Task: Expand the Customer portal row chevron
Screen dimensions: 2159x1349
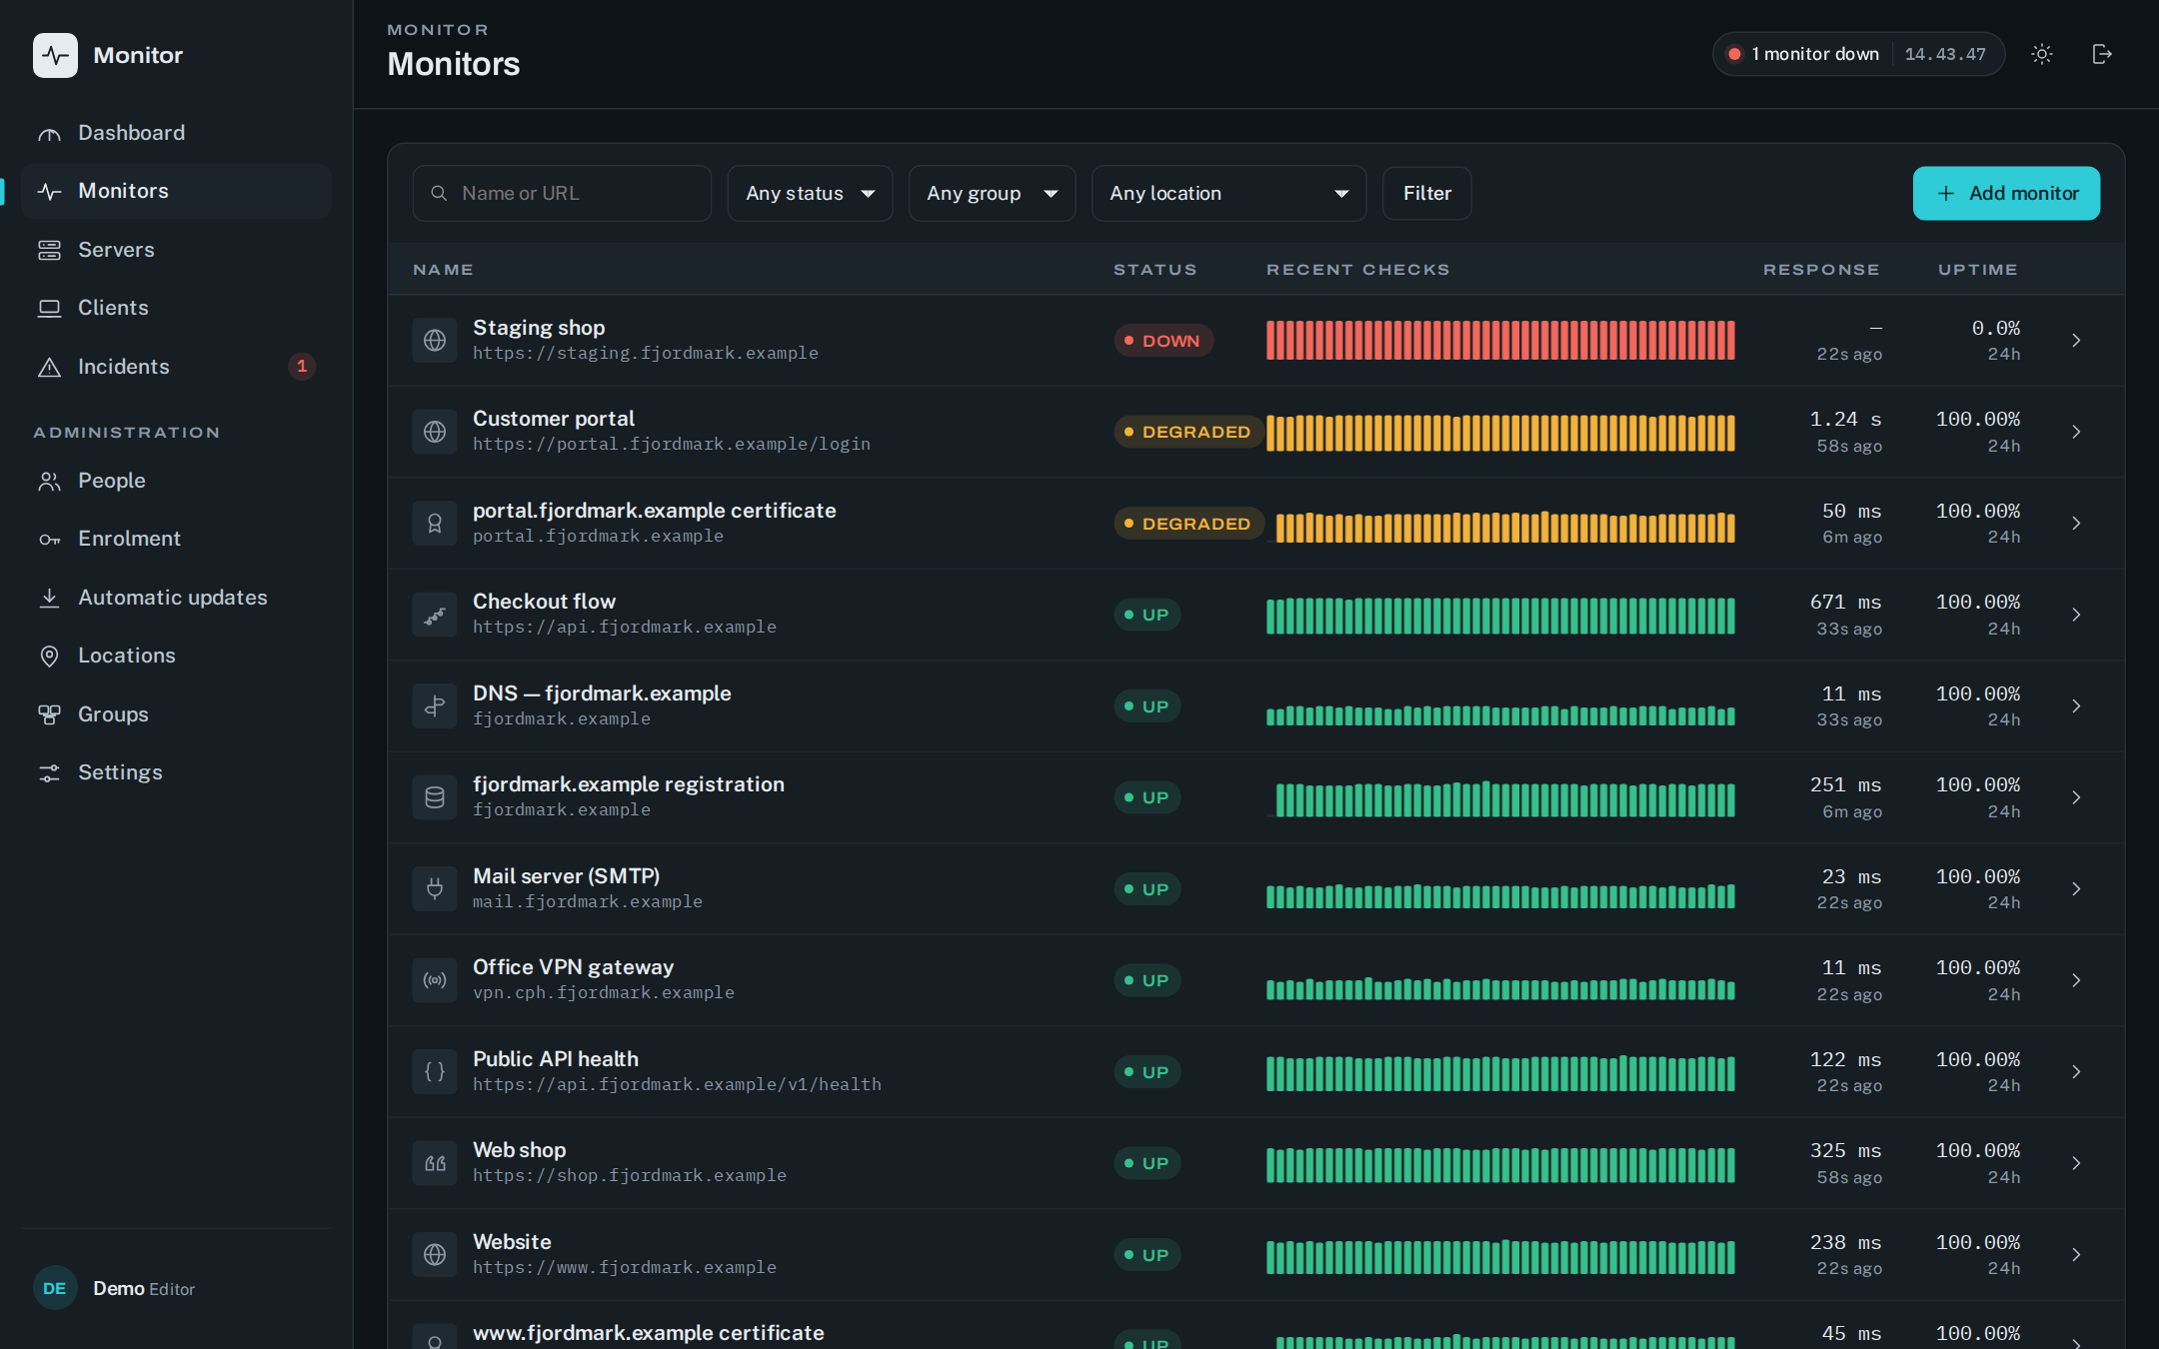Action: 2076,432
